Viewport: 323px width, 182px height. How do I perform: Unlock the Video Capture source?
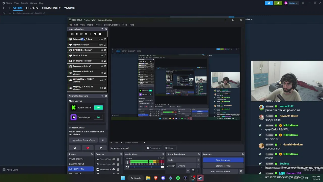pos(118,164)
